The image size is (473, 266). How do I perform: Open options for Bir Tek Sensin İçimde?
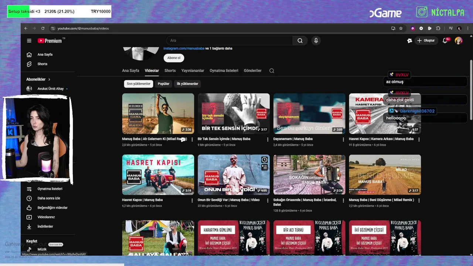click(x=268, y=139)
